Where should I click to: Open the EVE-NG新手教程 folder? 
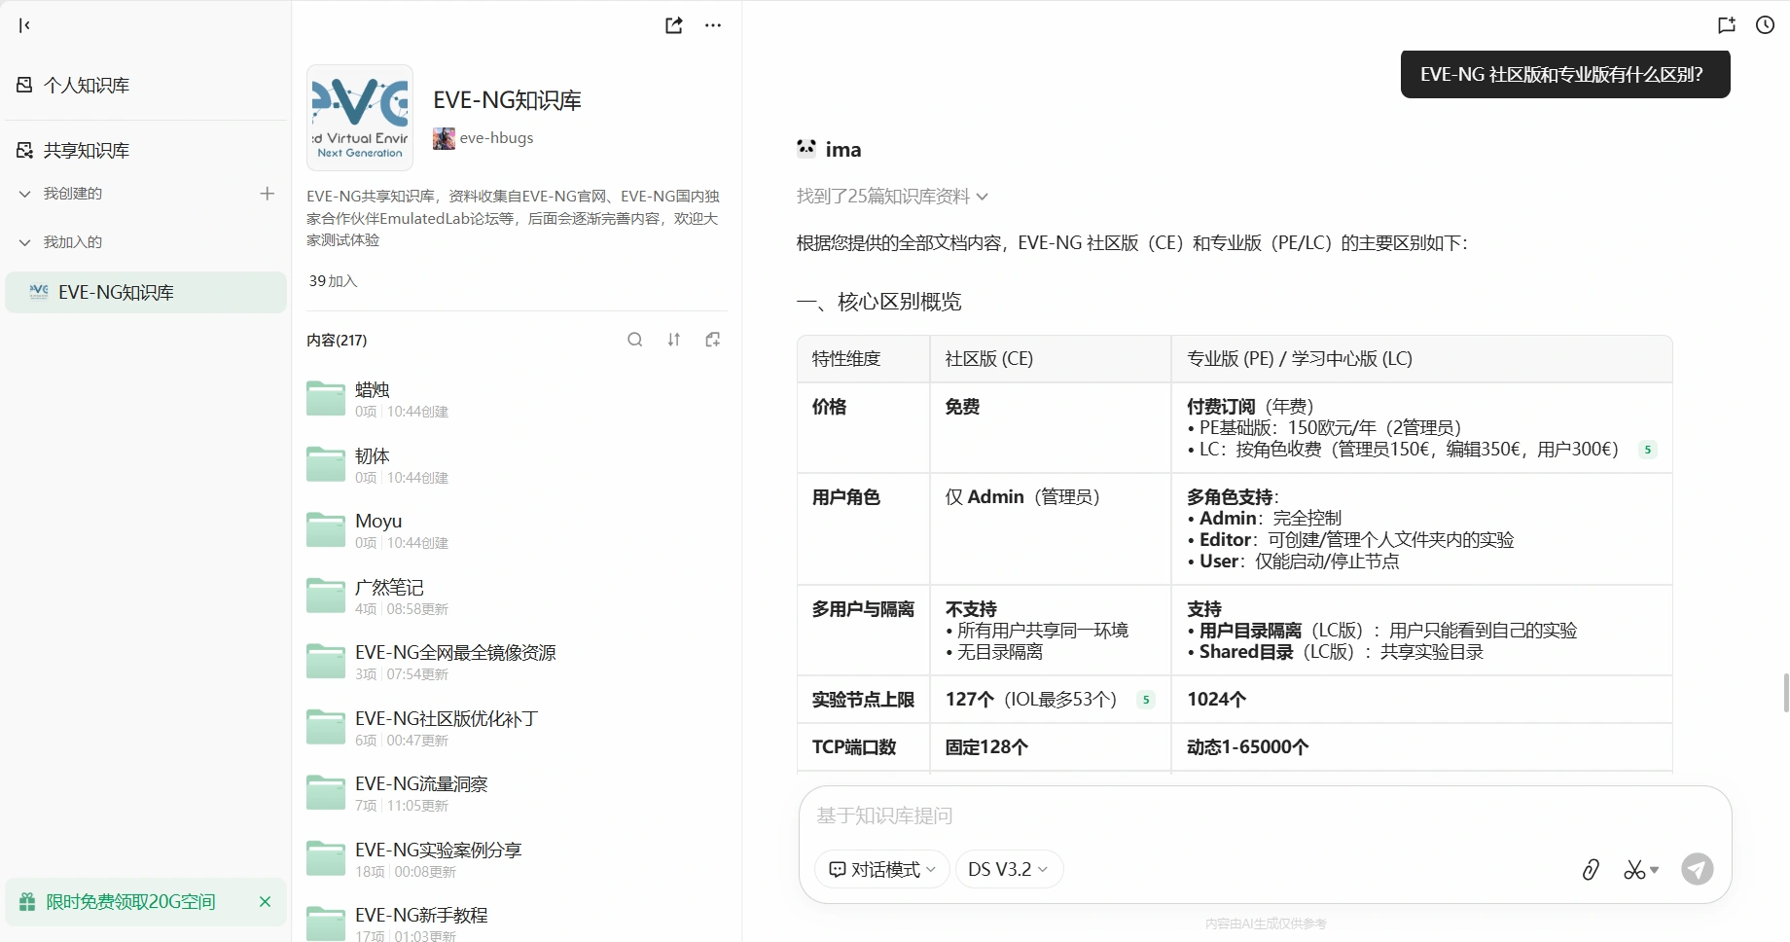(421, 916)
